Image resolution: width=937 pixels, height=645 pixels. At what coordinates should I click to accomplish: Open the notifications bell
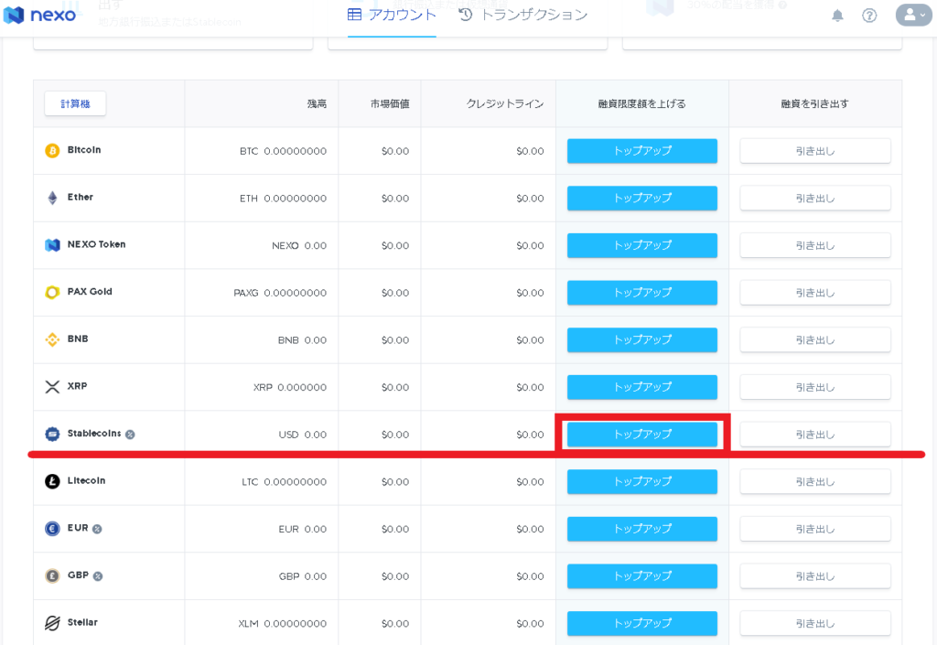[x=838, y=16]
